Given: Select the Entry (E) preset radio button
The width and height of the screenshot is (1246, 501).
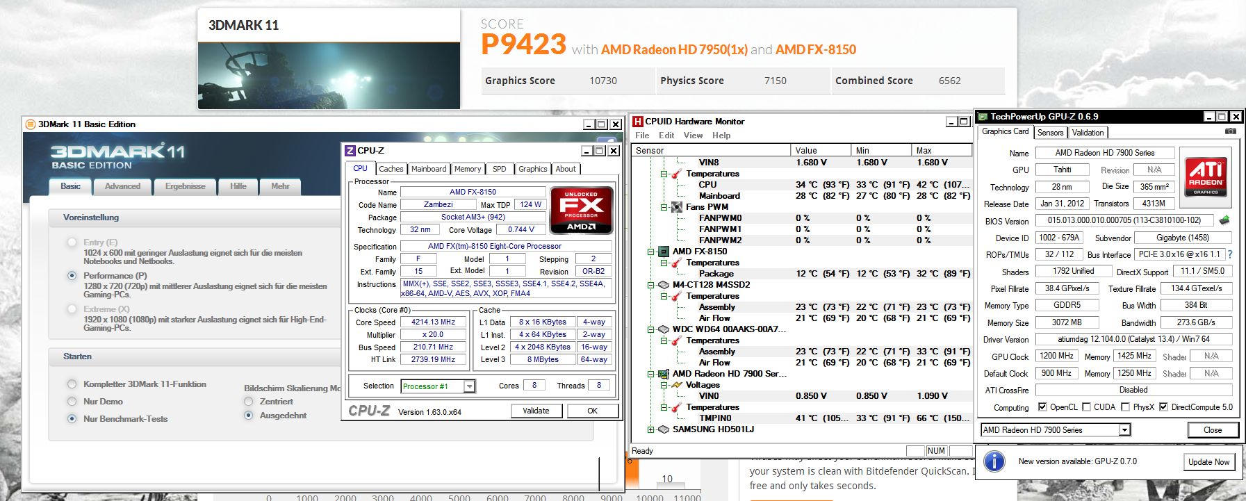Looking at the screenshot, I should [x=72, y=243].
